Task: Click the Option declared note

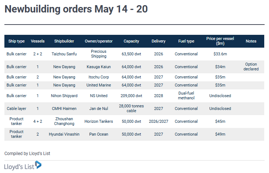Action: point(251,67)
